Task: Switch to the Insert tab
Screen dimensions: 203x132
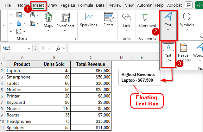Action: (38, 5)
